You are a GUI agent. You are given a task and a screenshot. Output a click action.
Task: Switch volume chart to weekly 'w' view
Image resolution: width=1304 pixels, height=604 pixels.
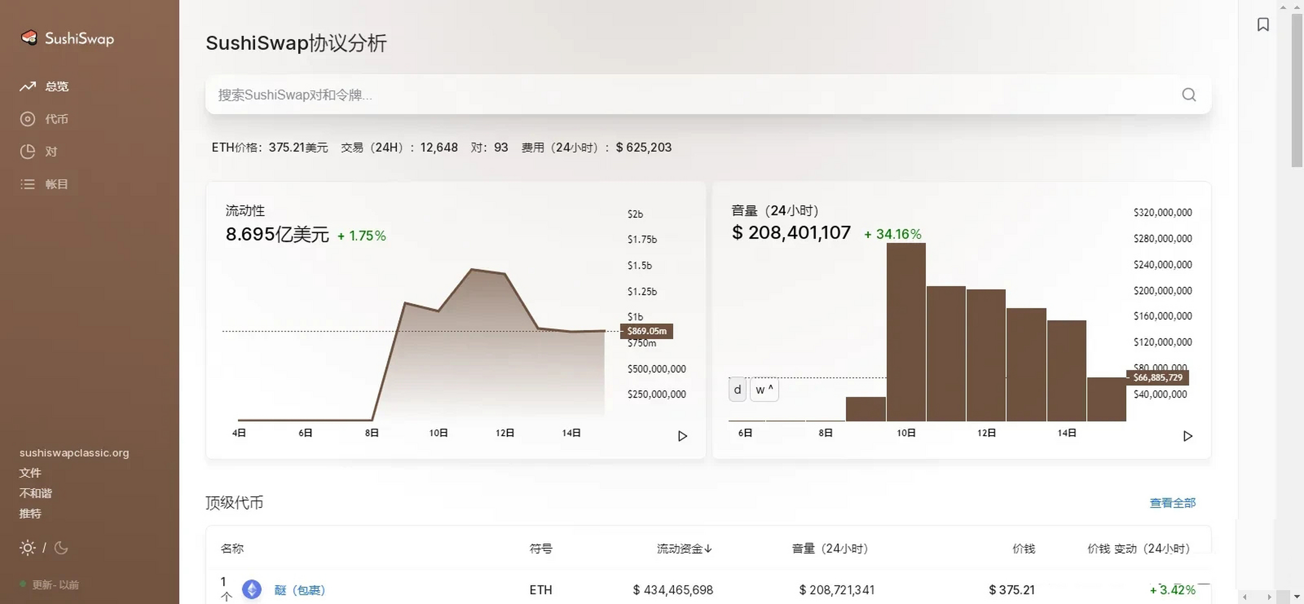764,390
